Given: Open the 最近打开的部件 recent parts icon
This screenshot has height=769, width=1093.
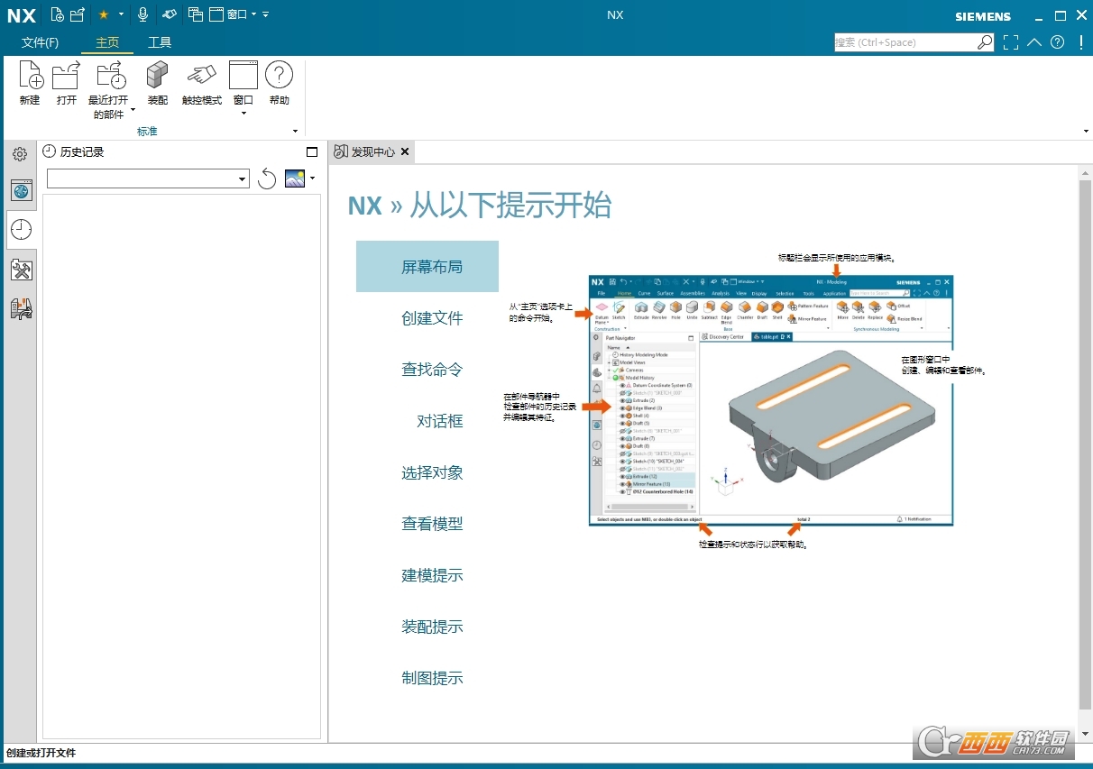Looking at the screenshot, I should (110, 76).
